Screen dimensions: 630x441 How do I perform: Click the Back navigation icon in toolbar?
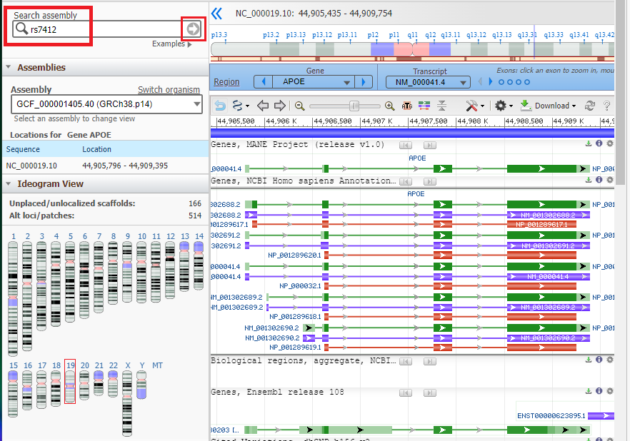tap(220, 106)
